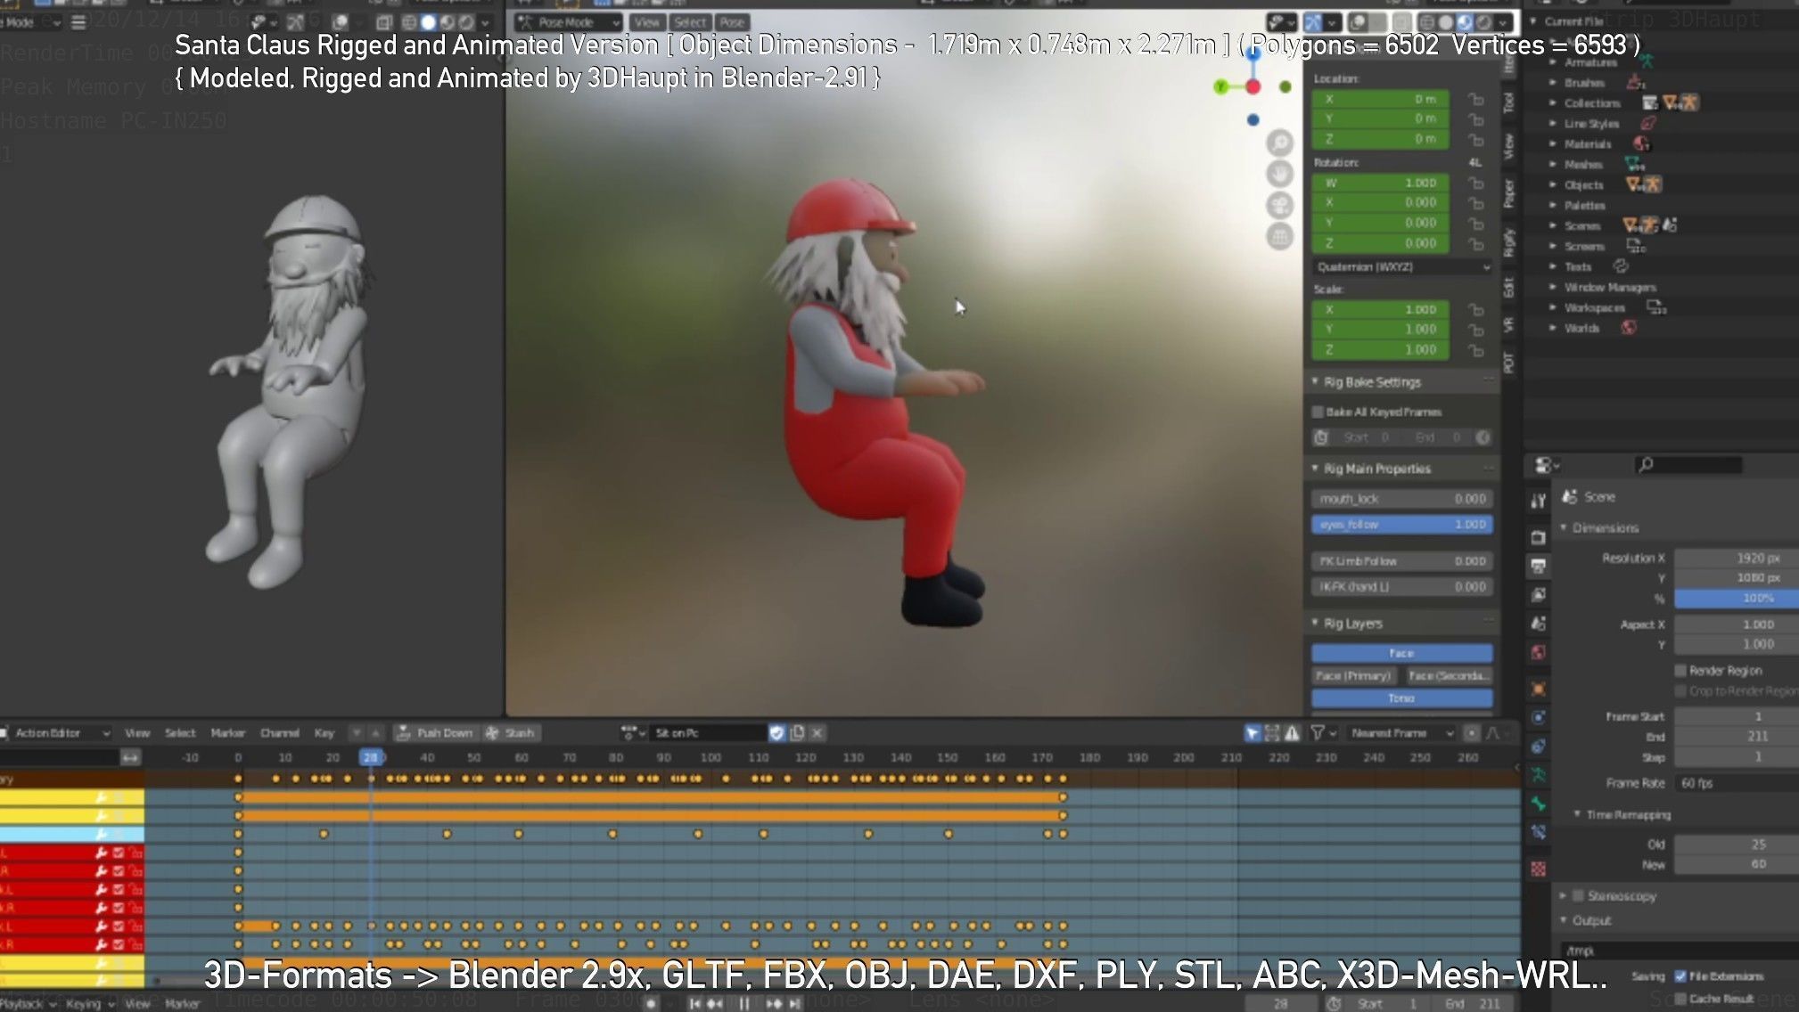Open the Quaternion (WXYZ) rotation mode dropdown
The width and height of the screenshot is (1799, 1012).
(1402, 267)
